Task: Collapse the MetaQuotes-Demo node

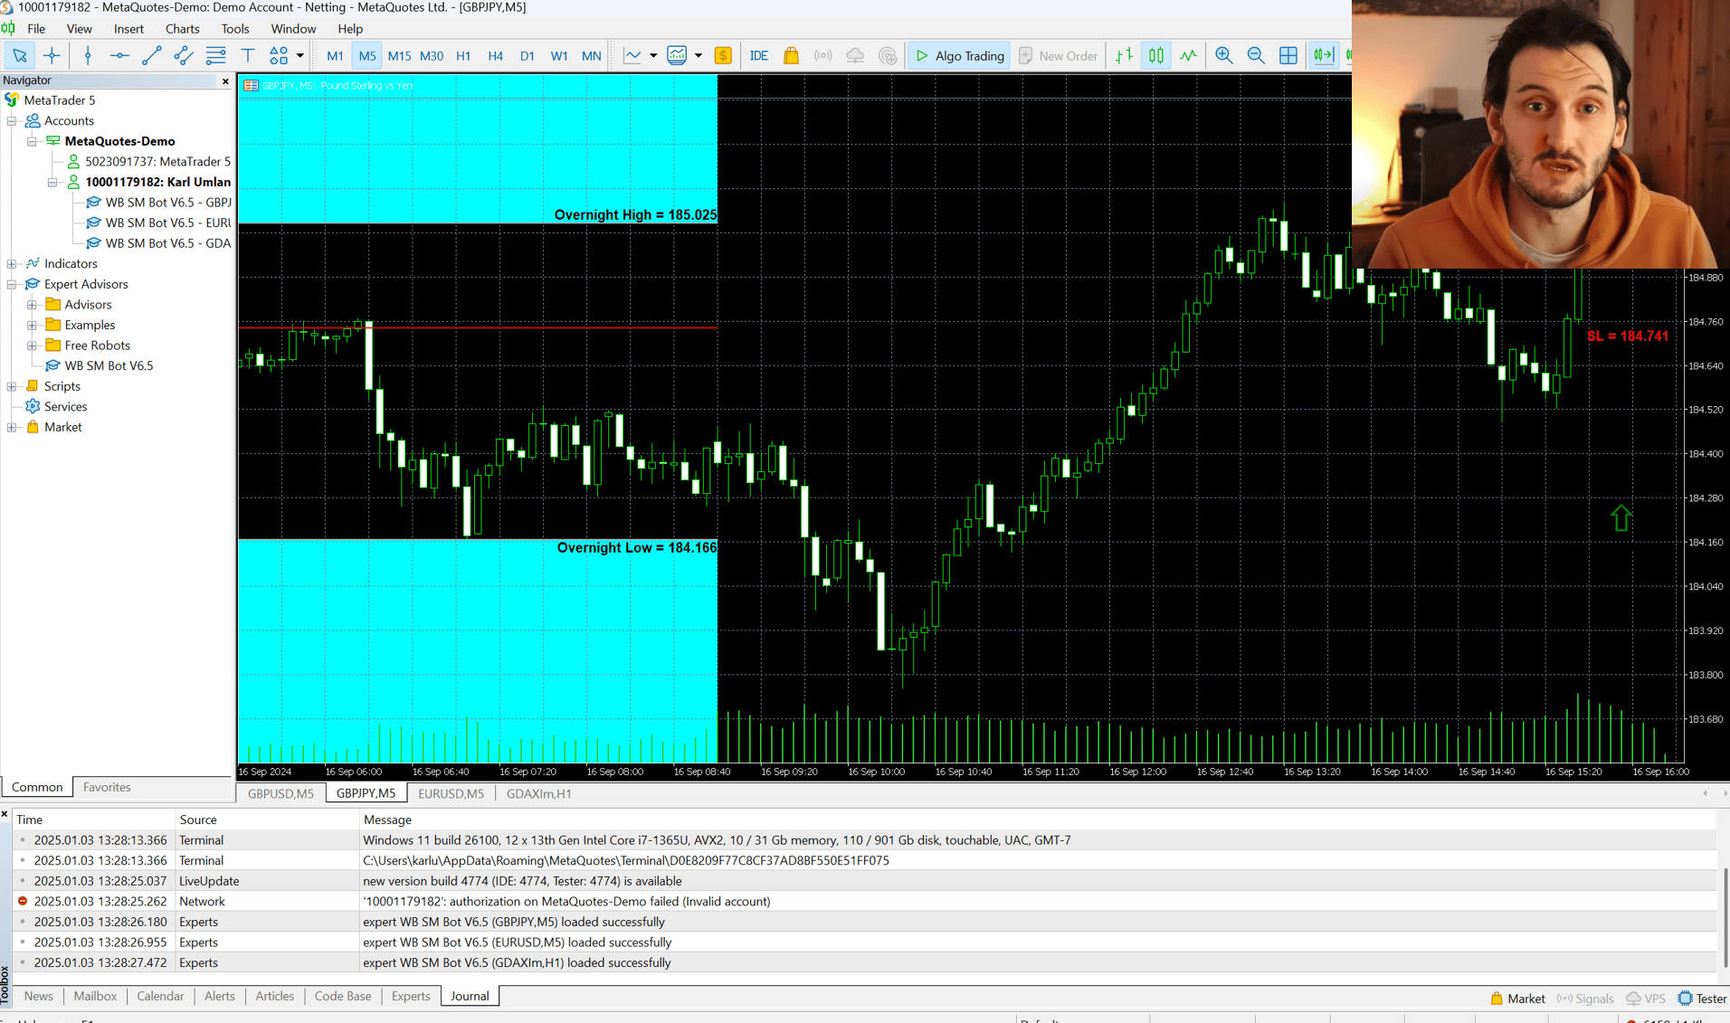Action: click(x=32, y=142)
